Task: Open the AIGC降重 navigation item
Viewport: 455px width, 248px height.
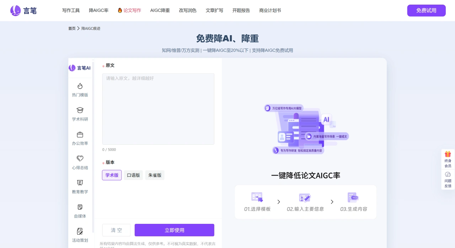Action: (x=160, y=10)
